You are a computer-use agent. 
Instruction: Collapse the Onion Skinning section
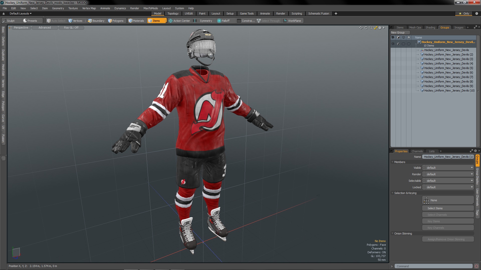393,233
